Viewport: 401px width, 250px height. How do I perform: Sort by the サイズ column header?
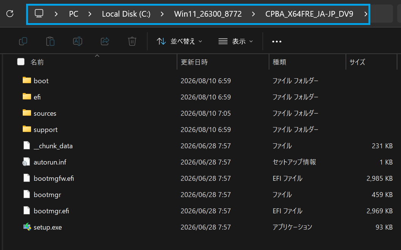[x=357, y=62]
